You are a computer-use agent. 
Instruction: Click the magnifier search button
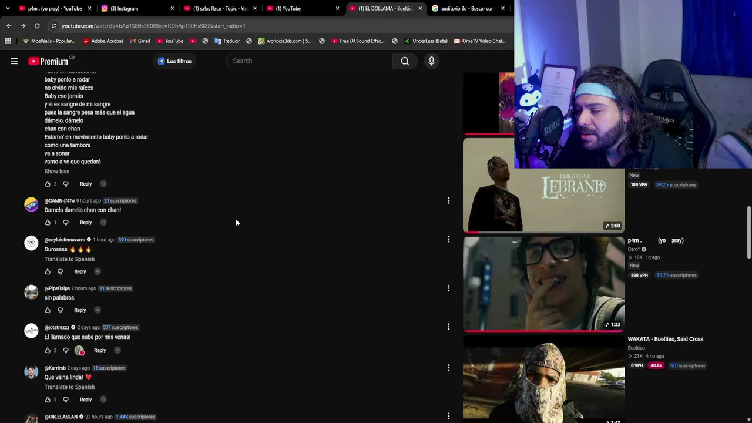405,61
